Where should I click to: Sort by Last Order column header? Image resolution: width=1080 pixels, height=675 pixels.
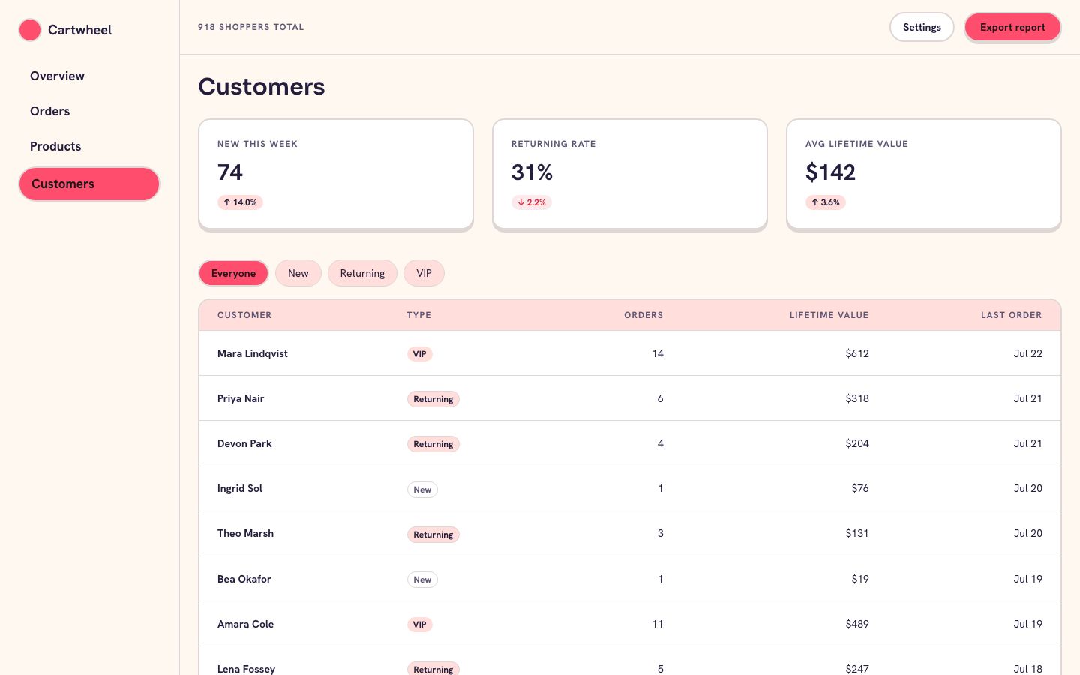pos(1011,315)
